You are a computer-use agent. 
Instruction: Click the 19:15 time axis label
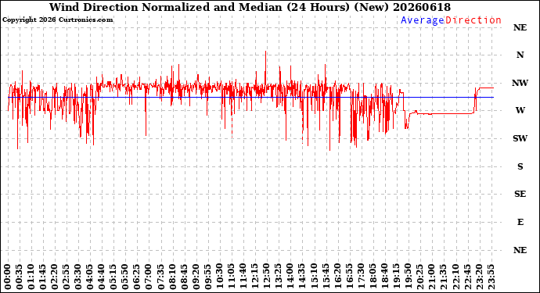(x=396, y=277)
